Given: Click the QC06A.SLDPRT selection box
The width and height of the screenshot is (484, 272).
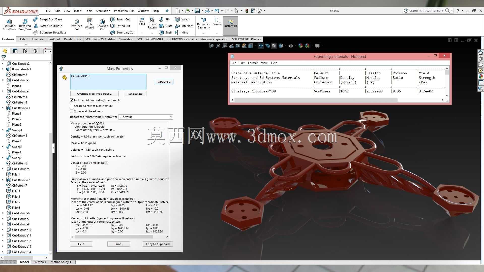Looking at the screenshot, I should coord(108,82).
